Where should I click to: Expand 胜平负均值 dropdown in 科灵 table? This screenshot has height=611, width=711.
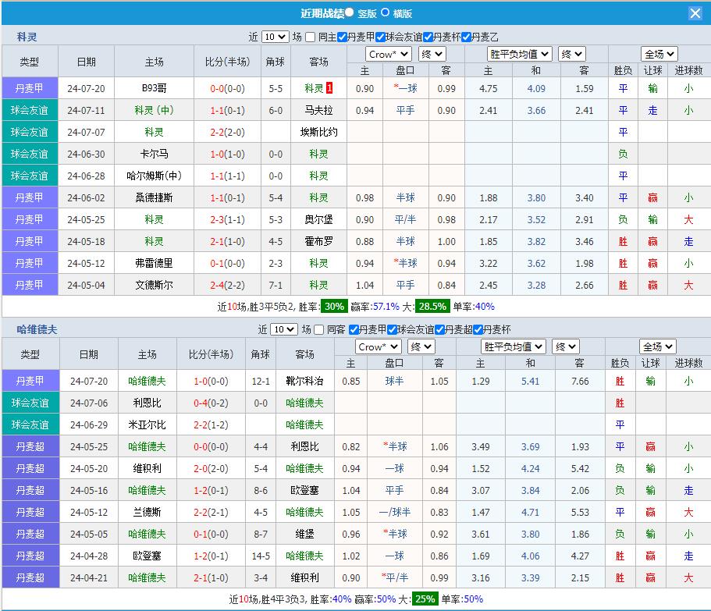tap(520, 54)
